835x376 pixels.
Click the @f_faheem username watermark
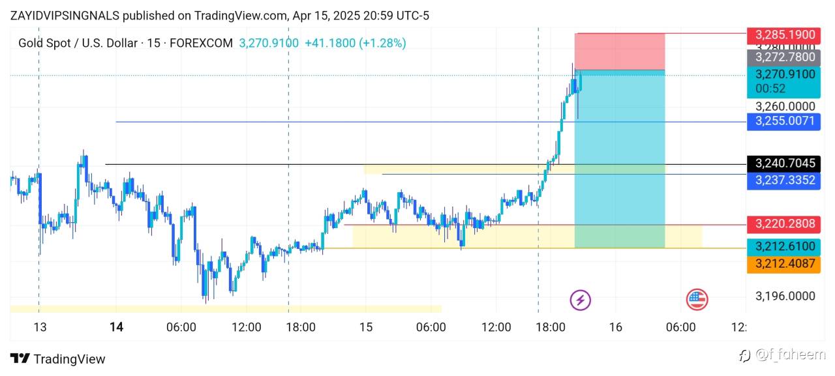point(790,355)
